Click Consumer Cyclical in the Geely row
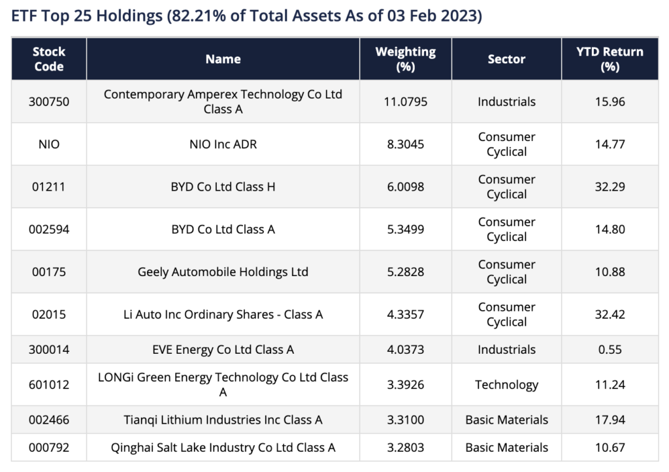 [x=506, y=272]
